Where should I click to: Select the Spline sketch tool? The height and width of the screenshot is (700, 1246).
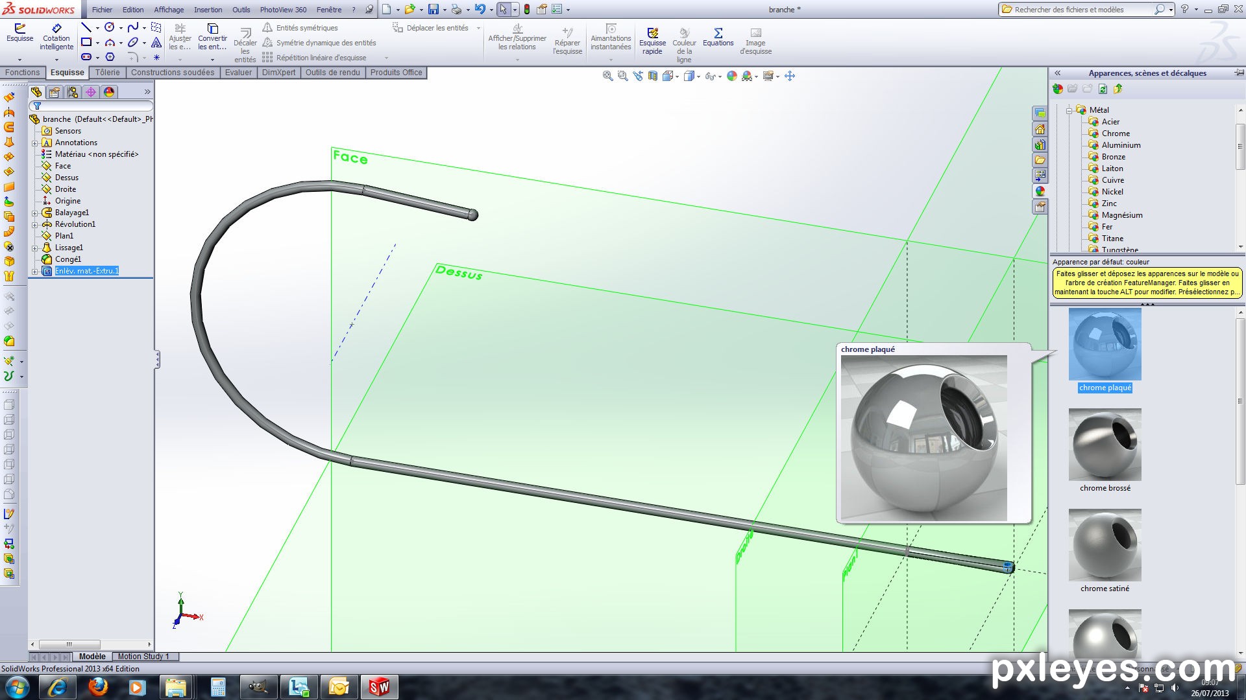click(x=133, y=27)
